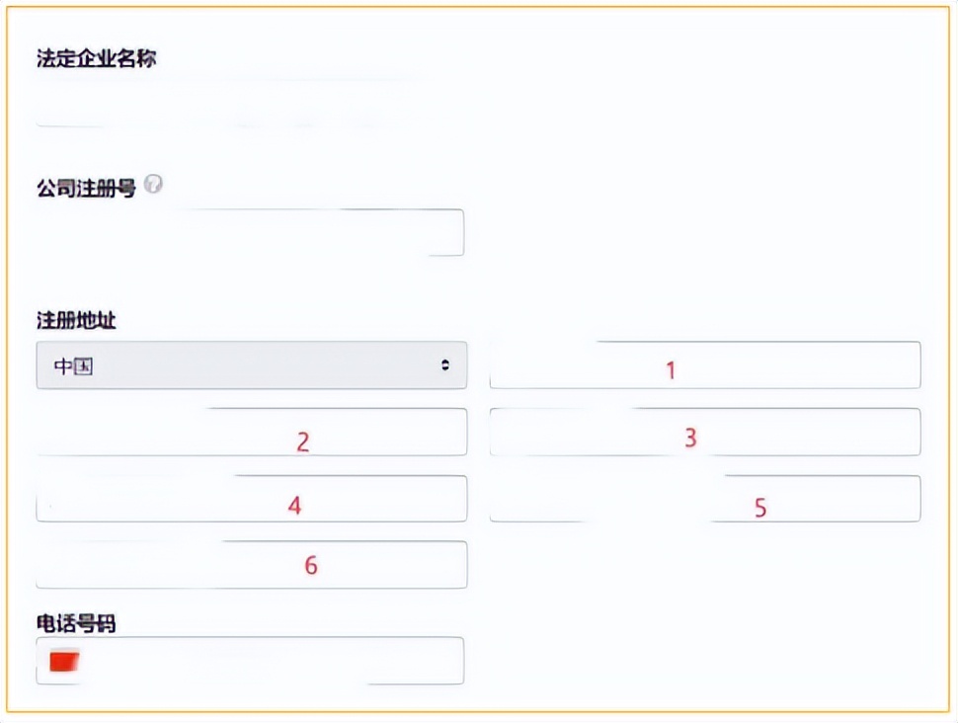Click into address field 4
The height and width of the screenshot is (723, 958).
pyautogui.click(x=252, y=499)
